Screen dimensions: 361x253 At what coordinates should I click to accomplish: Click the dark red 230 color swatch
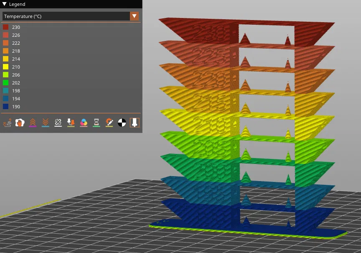point(5,27)
